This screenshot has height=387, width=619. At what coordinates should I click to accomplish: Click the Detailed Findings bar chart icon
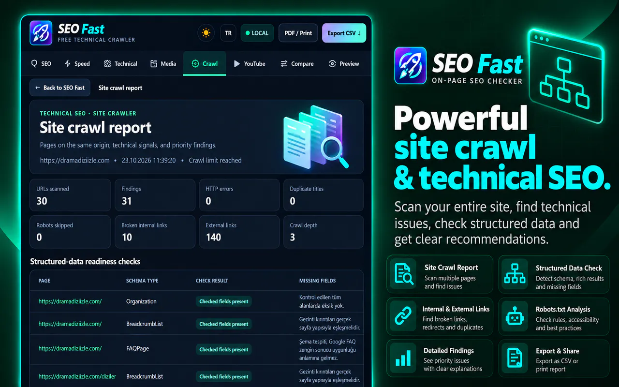[x=403, y=357]
